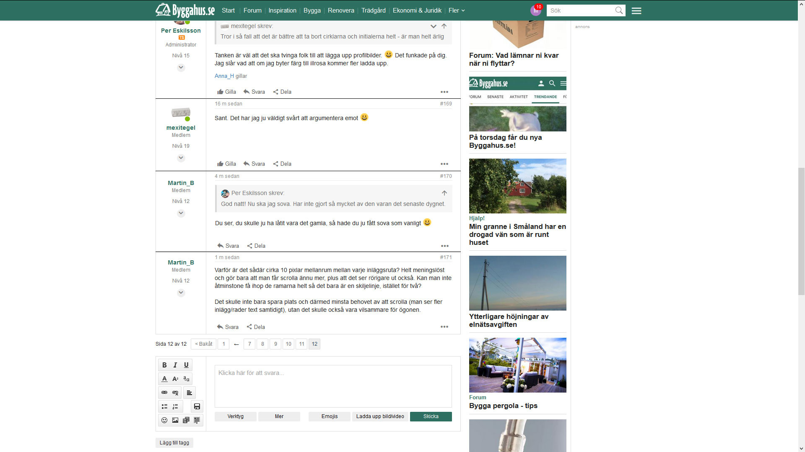Open the text color picker

(164, 379)
